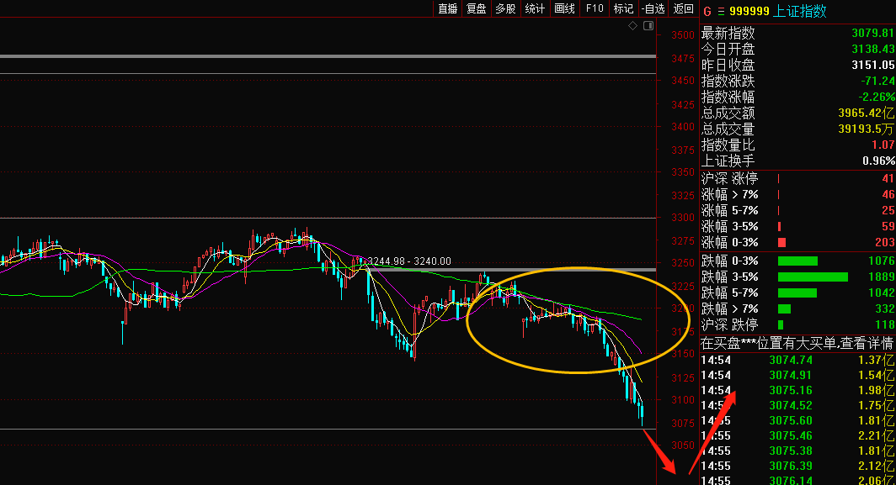Open the 统计 statistics menu

coord(535,8)
